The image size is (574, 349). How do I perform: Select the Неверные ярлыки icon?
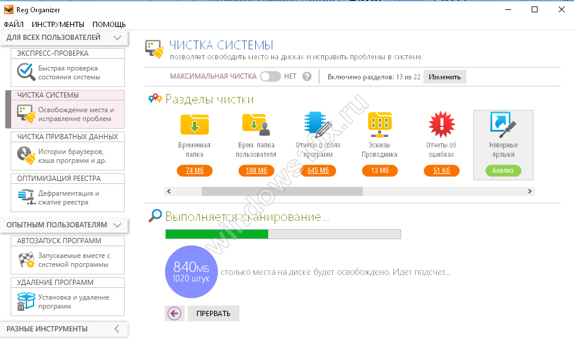tap(503, 124)
